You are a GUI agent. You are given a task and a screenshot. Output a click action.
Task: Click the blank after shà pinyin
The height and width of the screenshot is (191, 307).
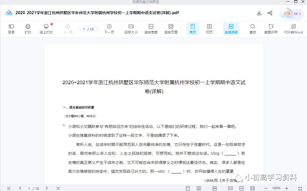pos(177,172)
